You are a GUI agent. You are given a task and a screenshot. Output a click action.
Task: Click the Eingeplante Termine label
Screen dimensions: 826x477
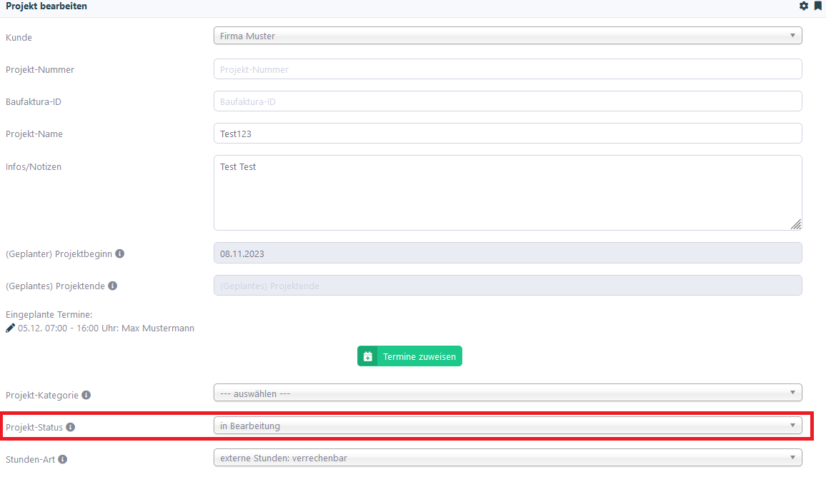coord(49,314)
